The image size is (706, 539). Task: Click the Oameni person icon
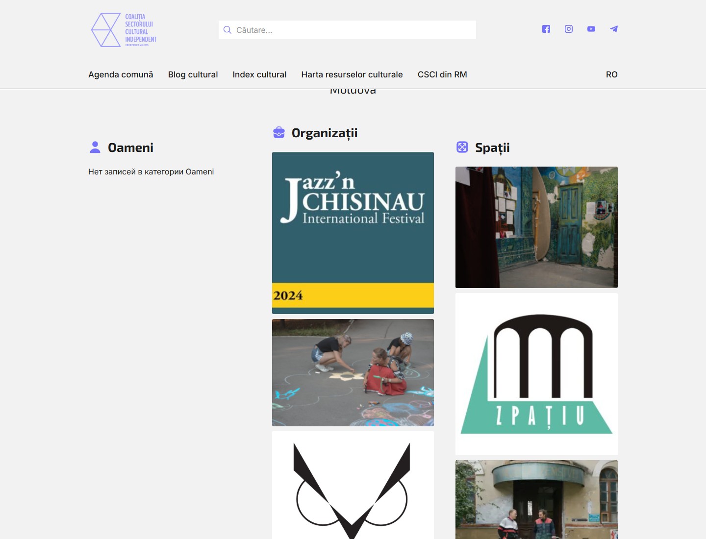click(95, 147)
